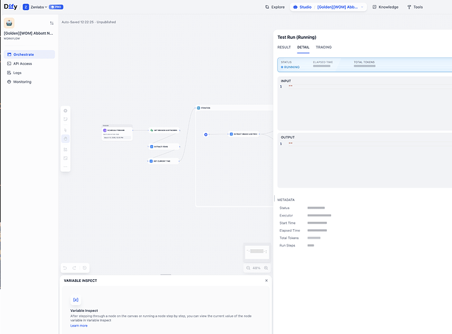Open the version history clock icon
This screenshot has width=452, height=334.
[x=85, y=268]
